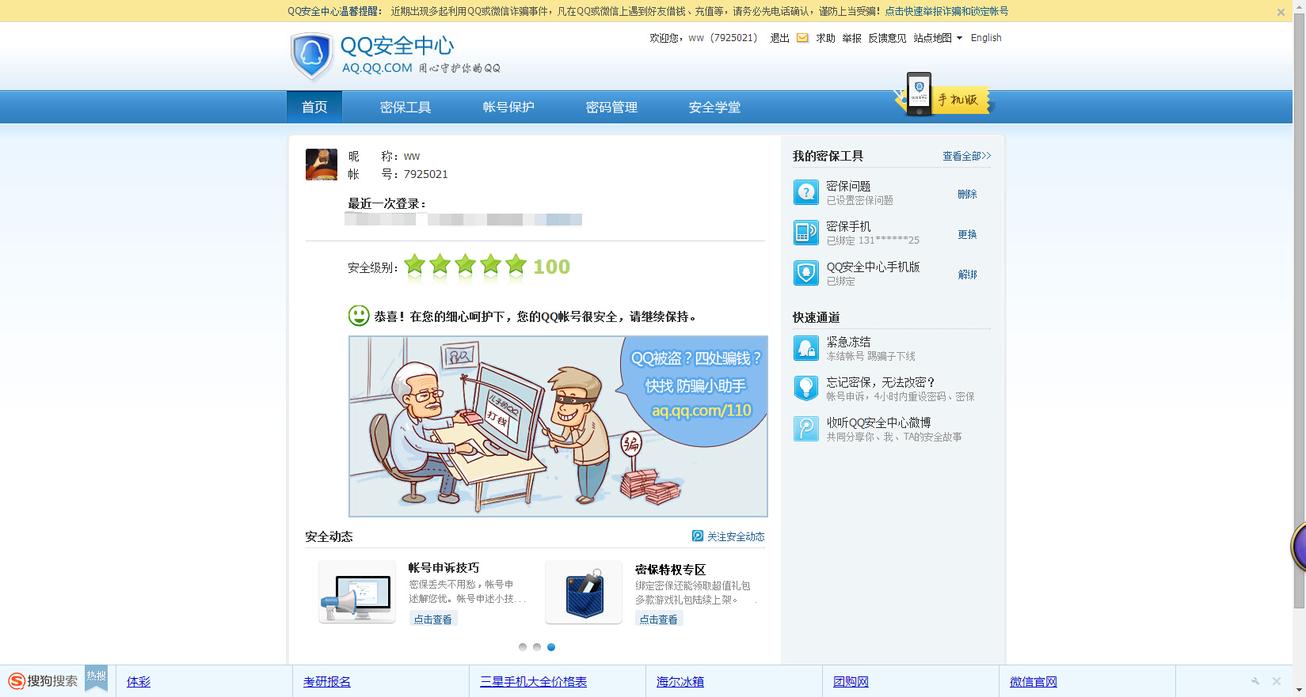This screenshot has width=1306, height=697.
Task: Click the QQ安全中心手机版 shield icon
Action: pyautogui.click(x=806, y=273)
